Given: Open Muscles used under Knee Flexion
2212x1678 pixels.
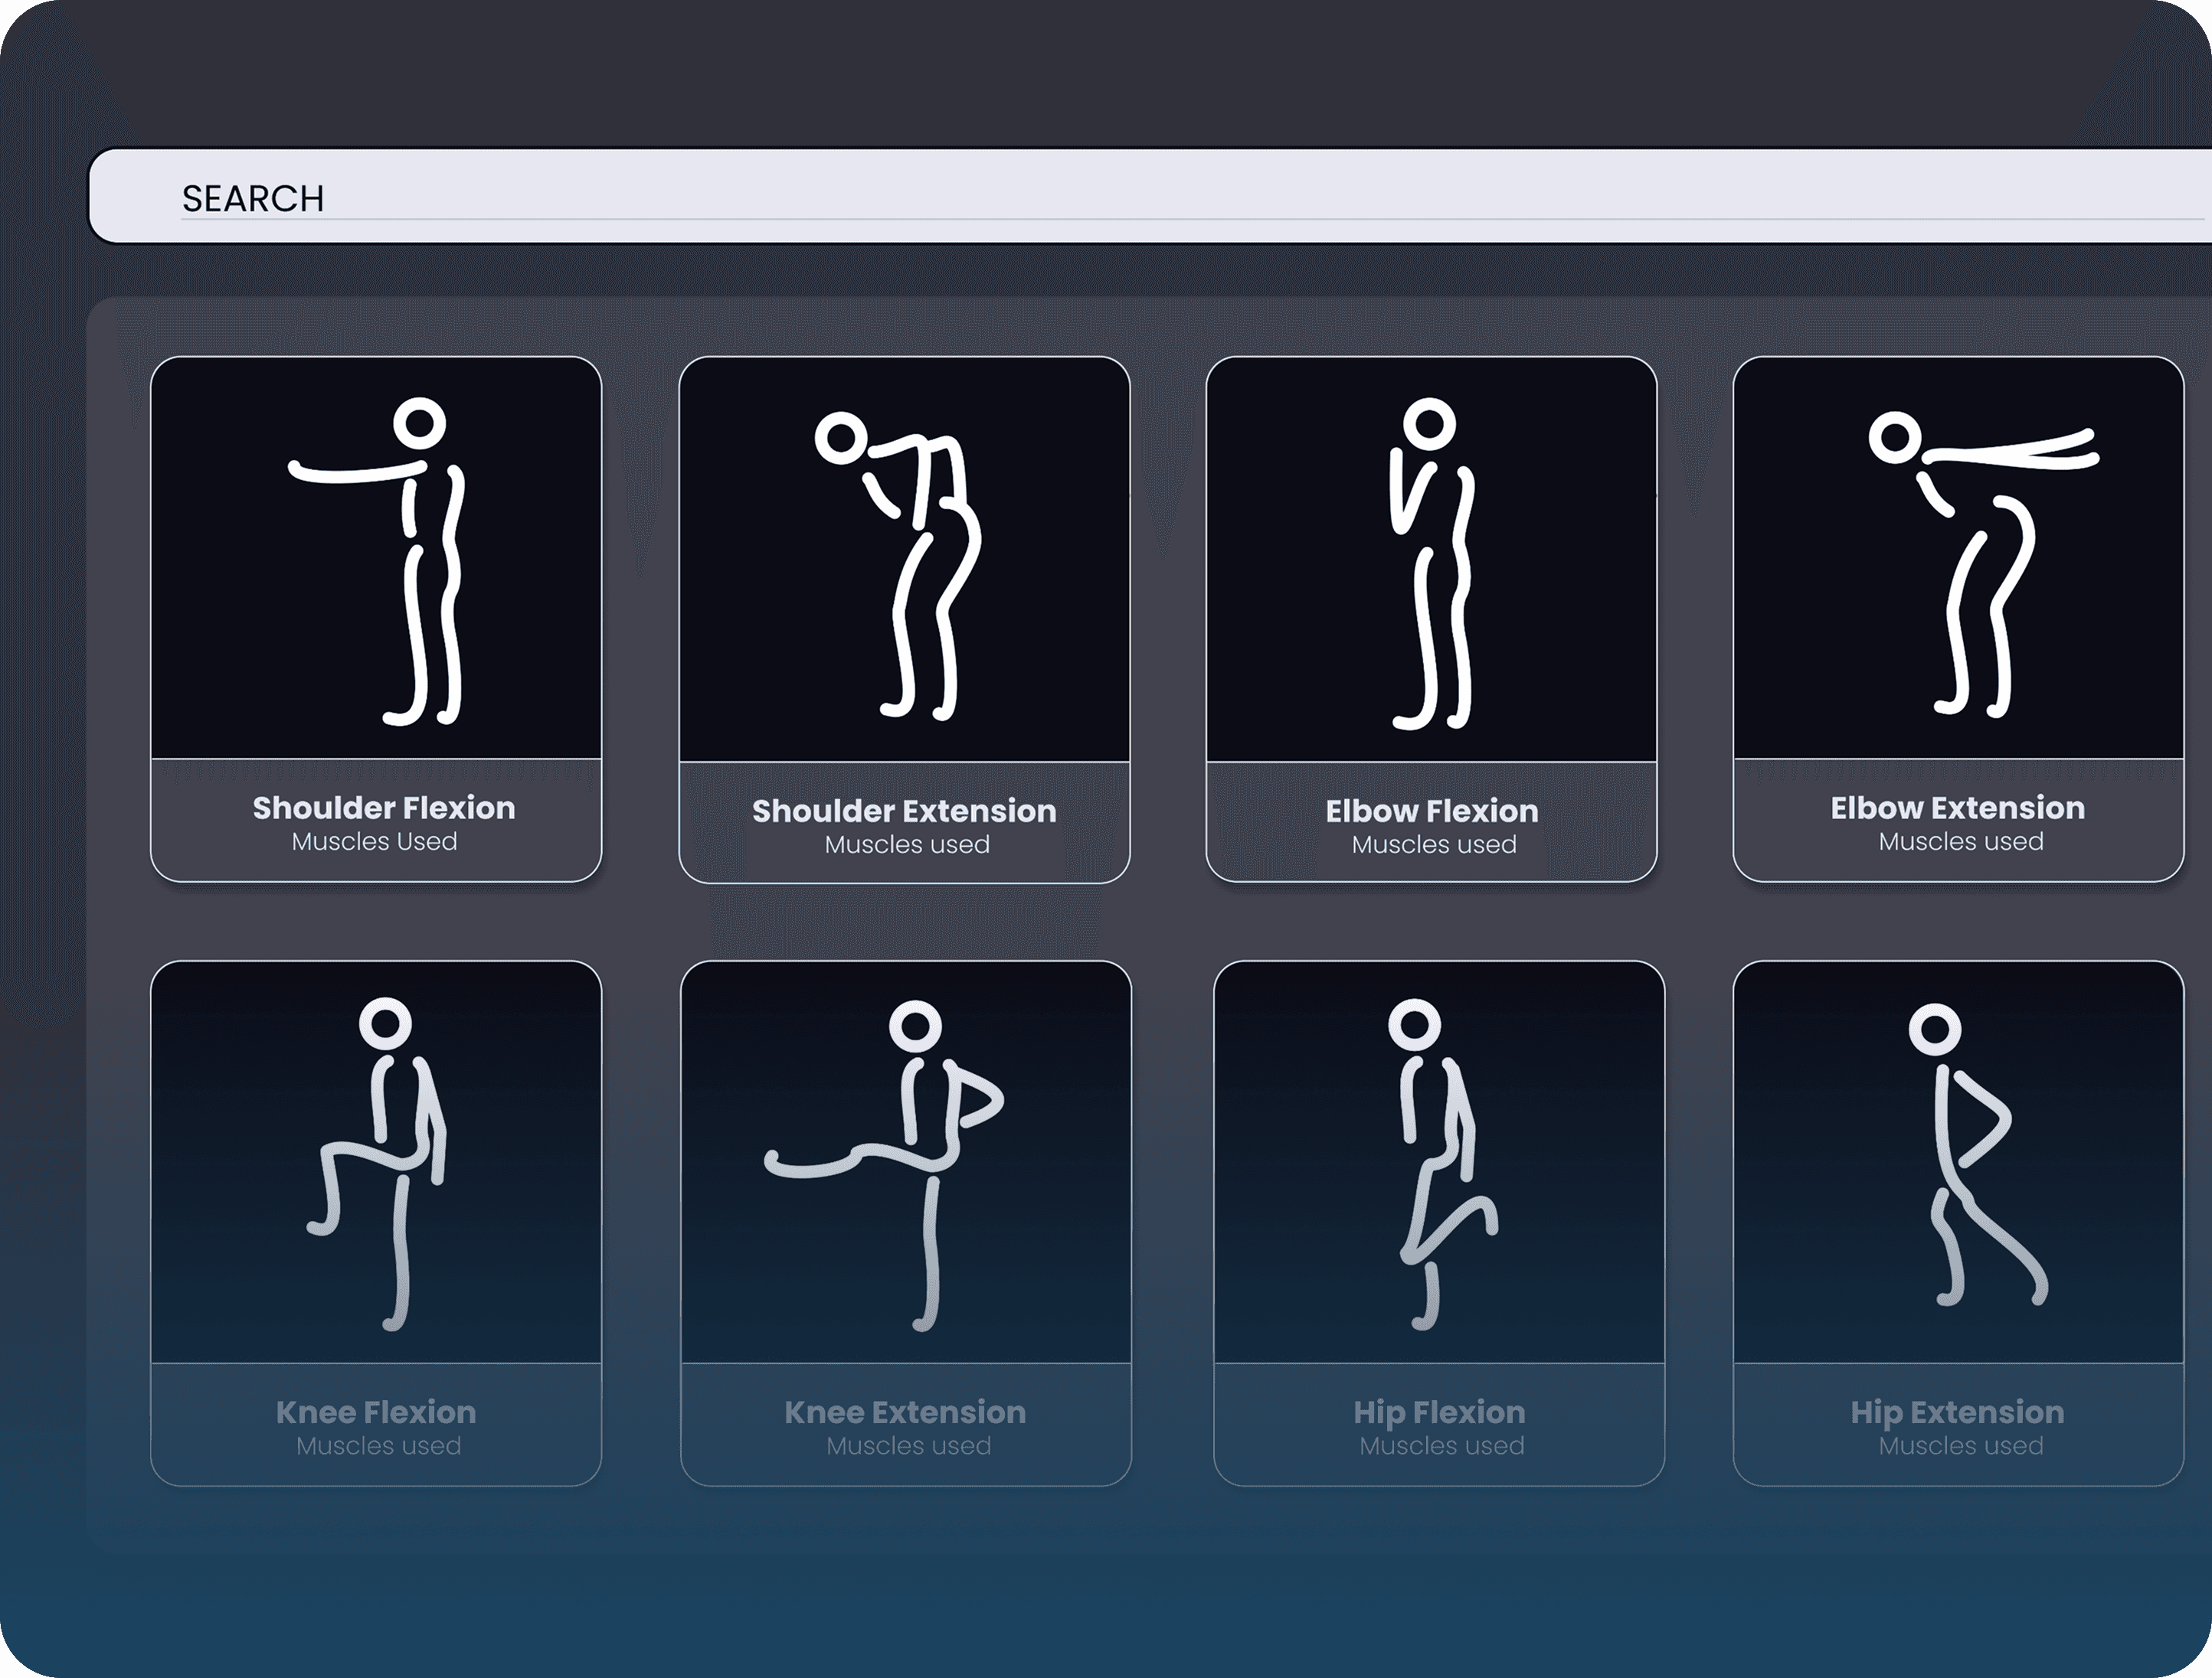Looking at the screenshot, I should click(x=378, y=1446).
